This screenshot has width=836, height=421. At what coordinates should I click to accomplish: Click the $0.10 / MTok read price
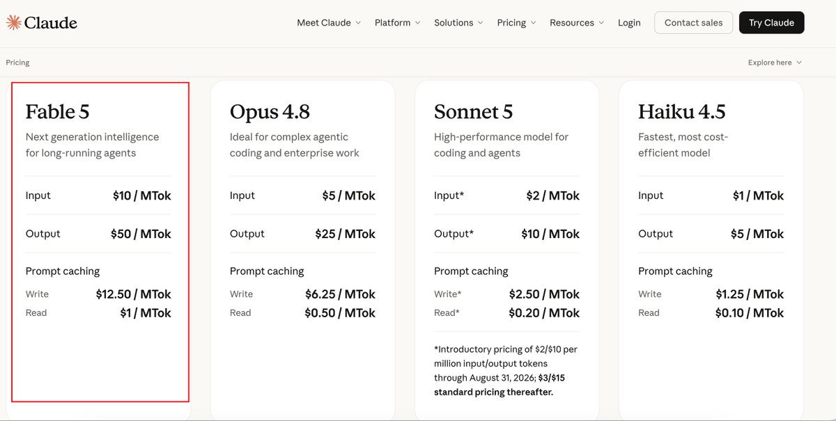[x=750, y=313]
